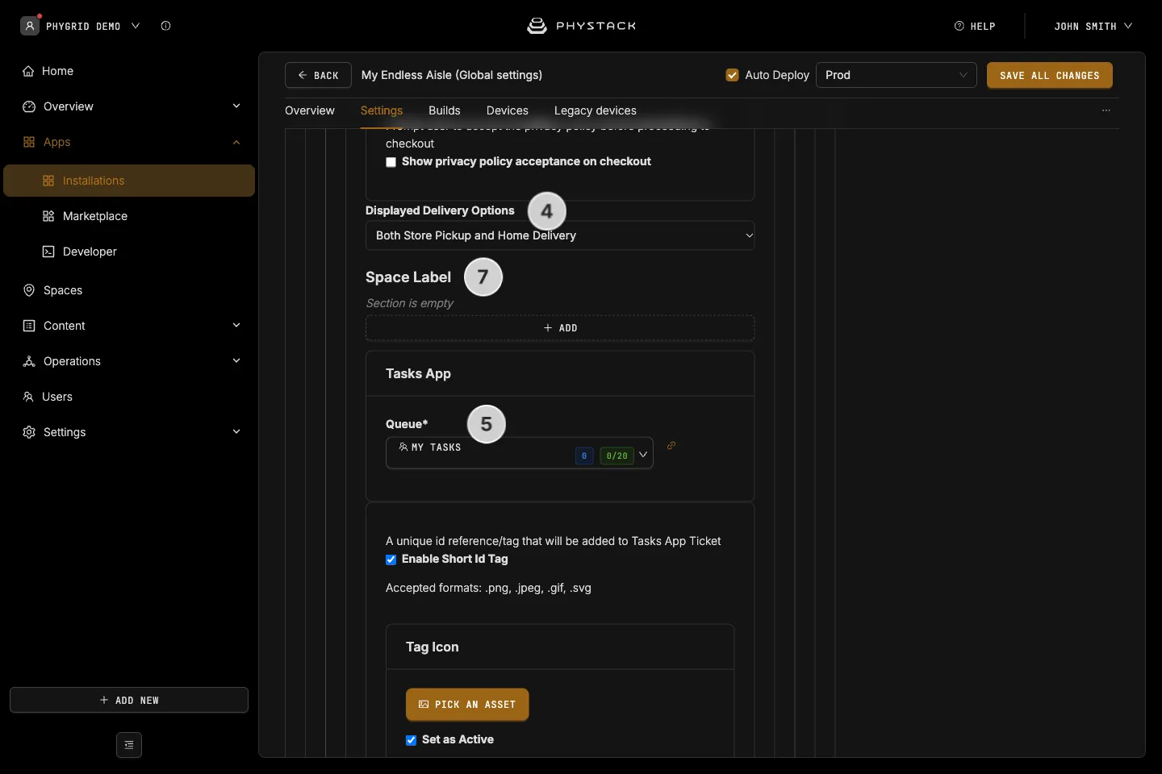Expand the Content section chevron
Image resolution: width=1162 pixels, height=774 pixels.
[236, 325]
